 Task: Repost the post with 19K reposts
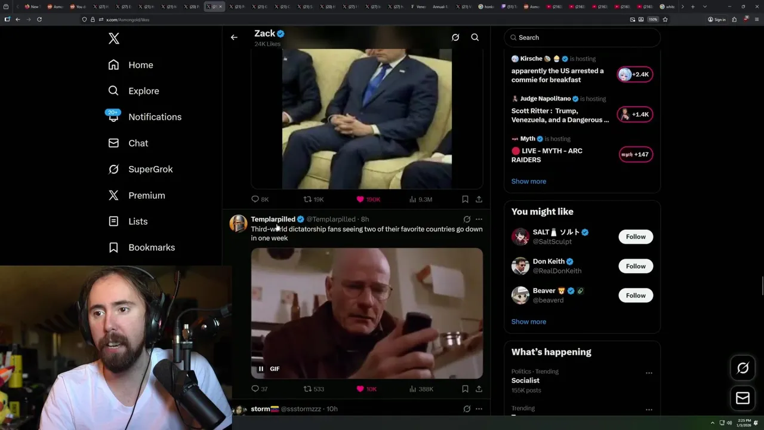click(x=313, y=199)
